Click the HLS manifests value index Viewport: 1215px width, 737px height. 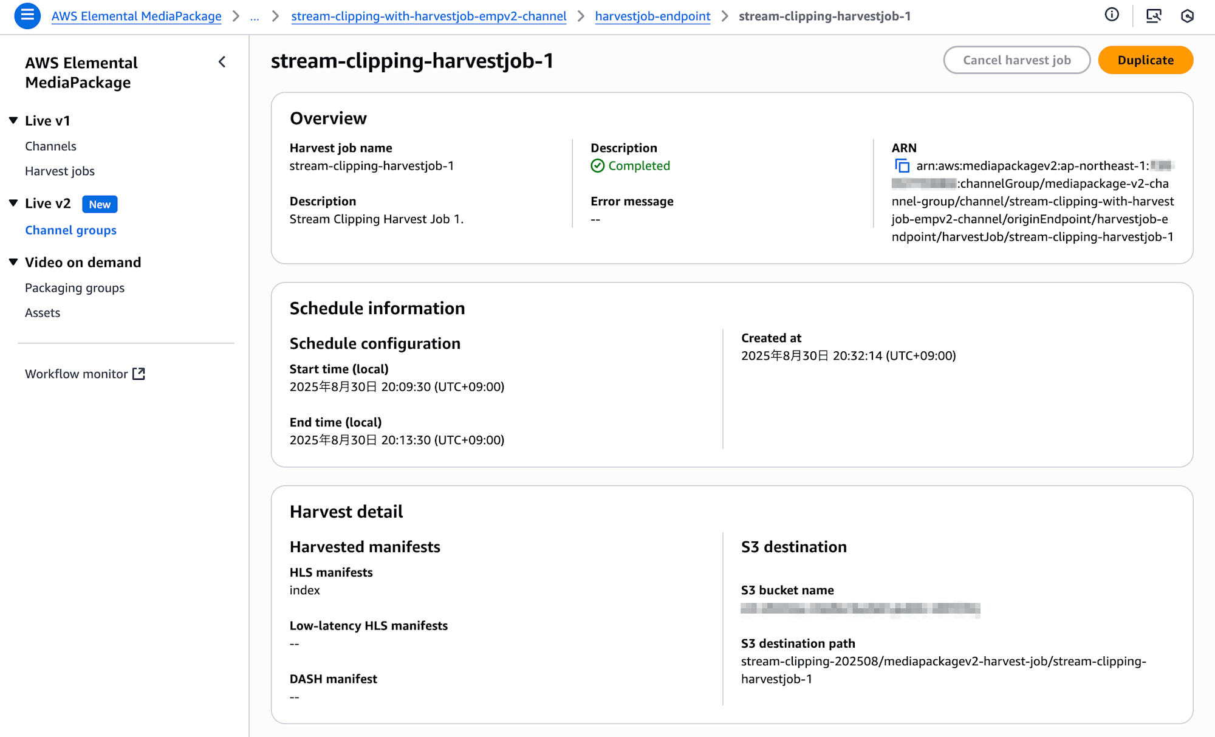305,590
